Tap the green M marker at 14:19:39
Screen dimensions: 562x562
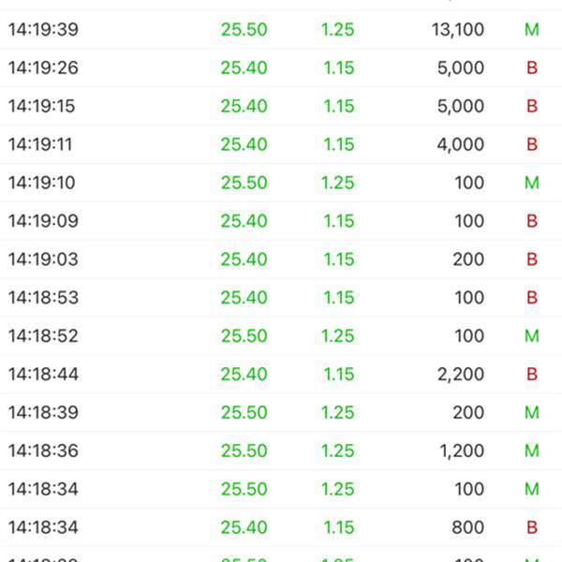[532, 30]
